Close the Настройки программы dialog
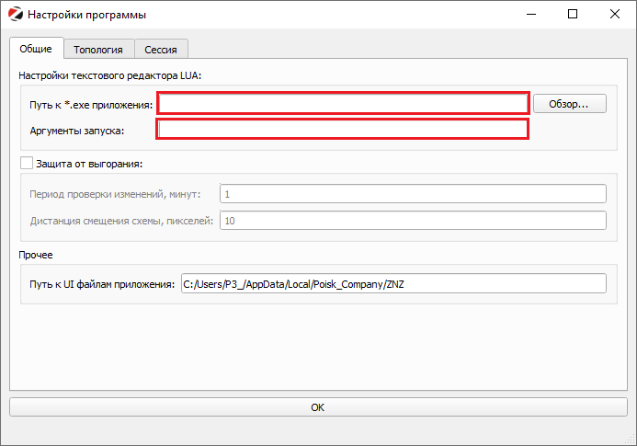The width and height of the screenshot is (637, 446). coord(615,15)
